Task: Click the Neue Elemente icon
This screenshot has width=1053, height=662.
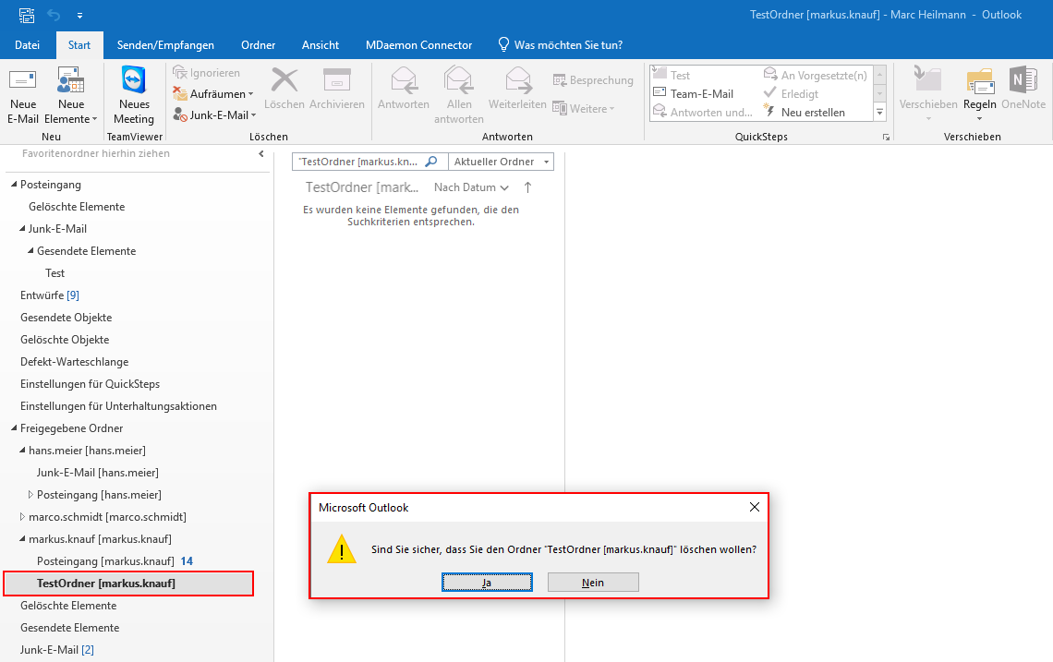Action: pyautogui.click(x=70, y=81)
